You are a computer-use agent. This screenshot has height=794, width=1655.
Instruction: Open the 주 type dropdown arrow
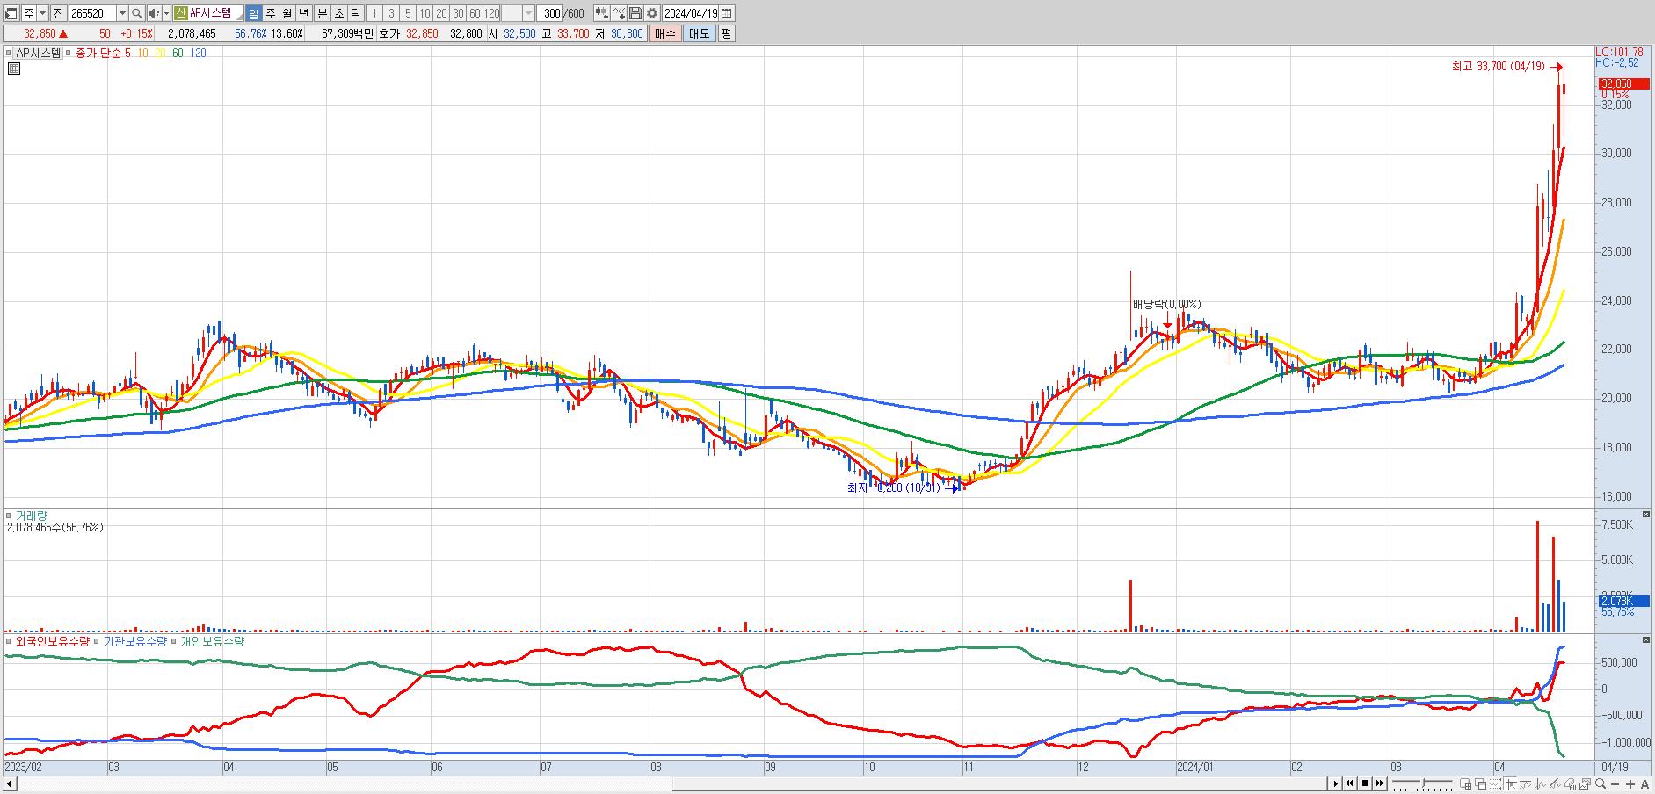pos(42,13)
